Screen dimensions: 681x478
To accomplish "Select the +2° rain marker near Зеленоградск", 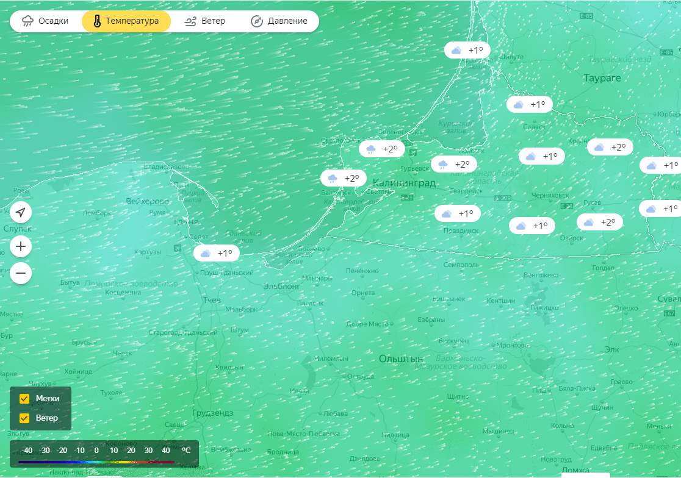I will [x=382, y=149].
